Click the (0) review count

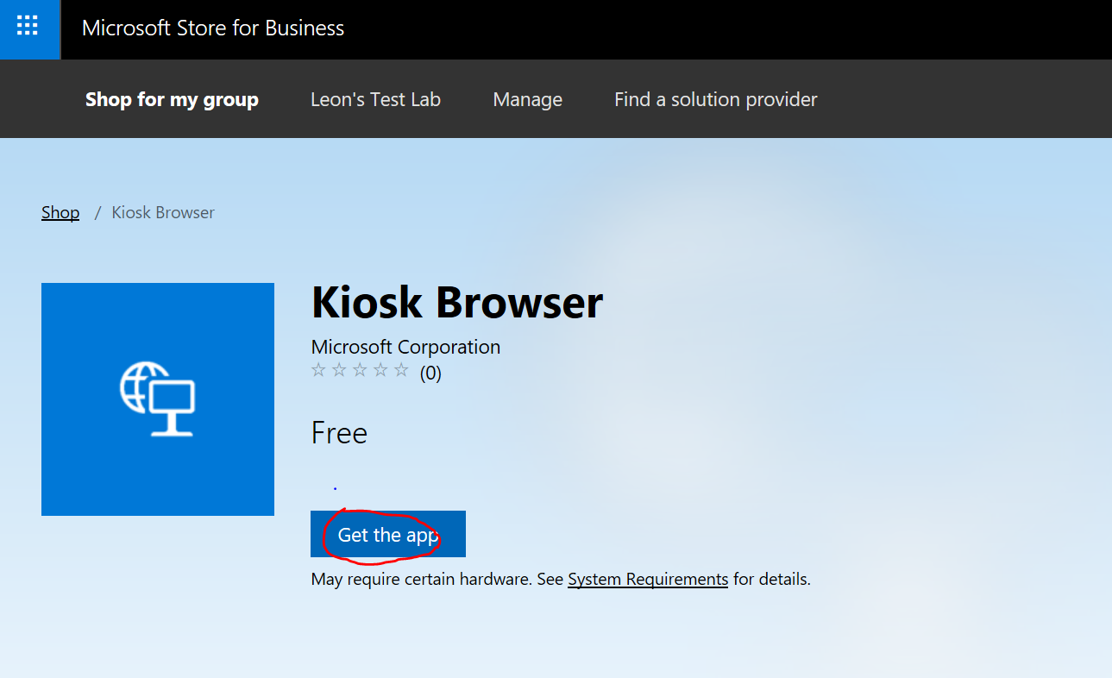430,374
